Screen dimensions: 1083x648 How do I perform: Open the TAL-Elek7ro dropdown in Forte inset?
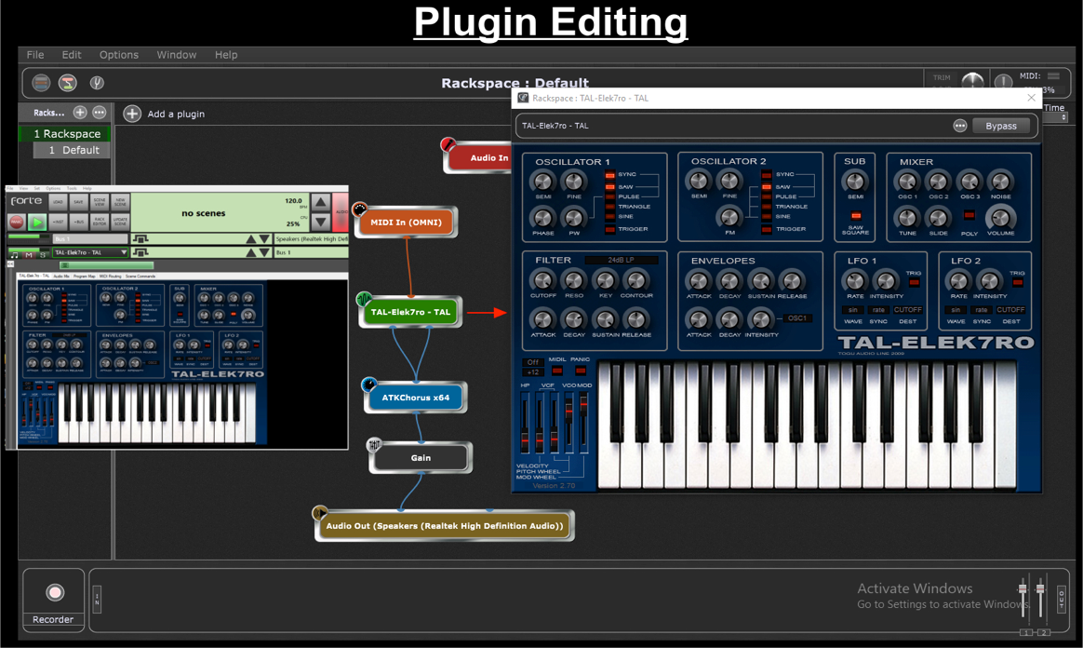point(90,252)
